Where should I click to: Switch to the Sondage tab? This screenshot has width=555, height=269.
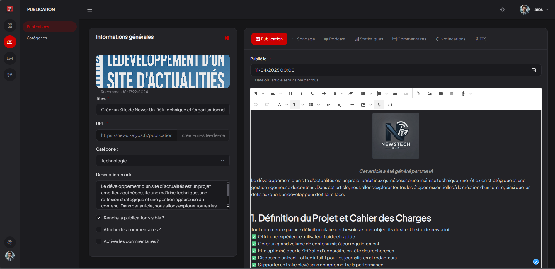coord(303,39)
